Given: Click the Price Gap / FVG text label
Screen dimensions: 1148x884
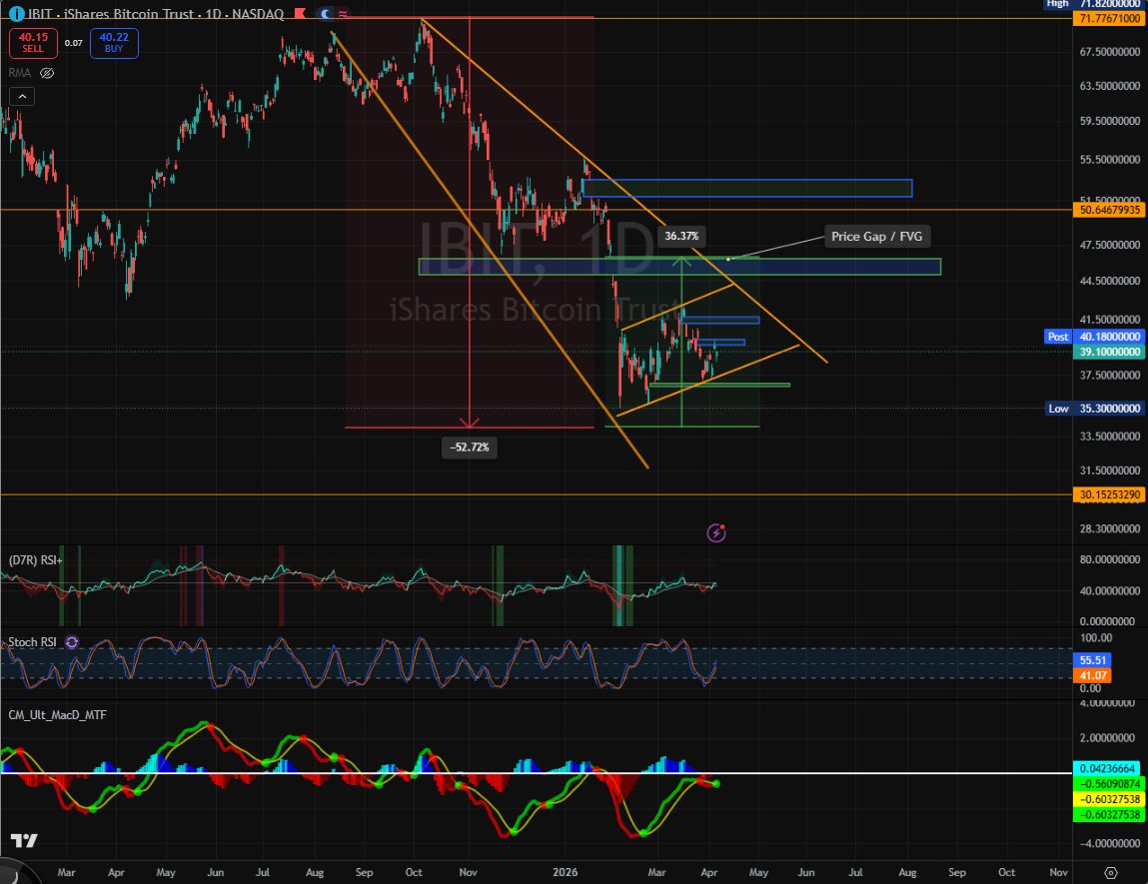Looking at the screenshot, I should [x=877, y=237].
